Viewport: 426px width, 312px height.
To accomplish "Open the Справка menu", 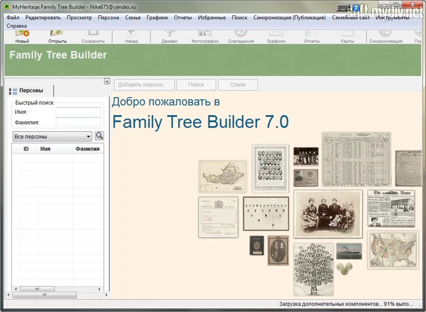I will (x=17, y=26).
